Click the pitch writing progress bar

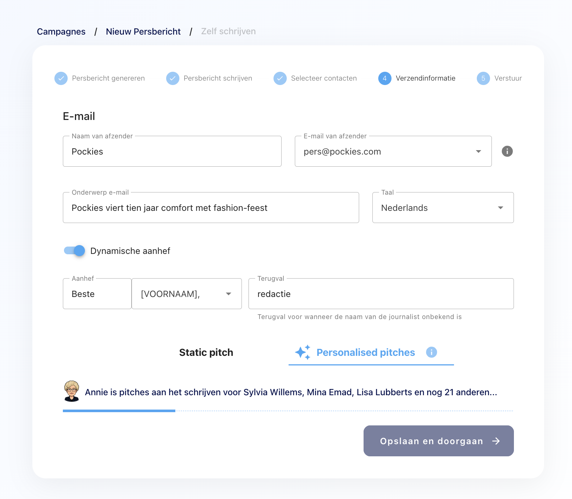[287, 411]
